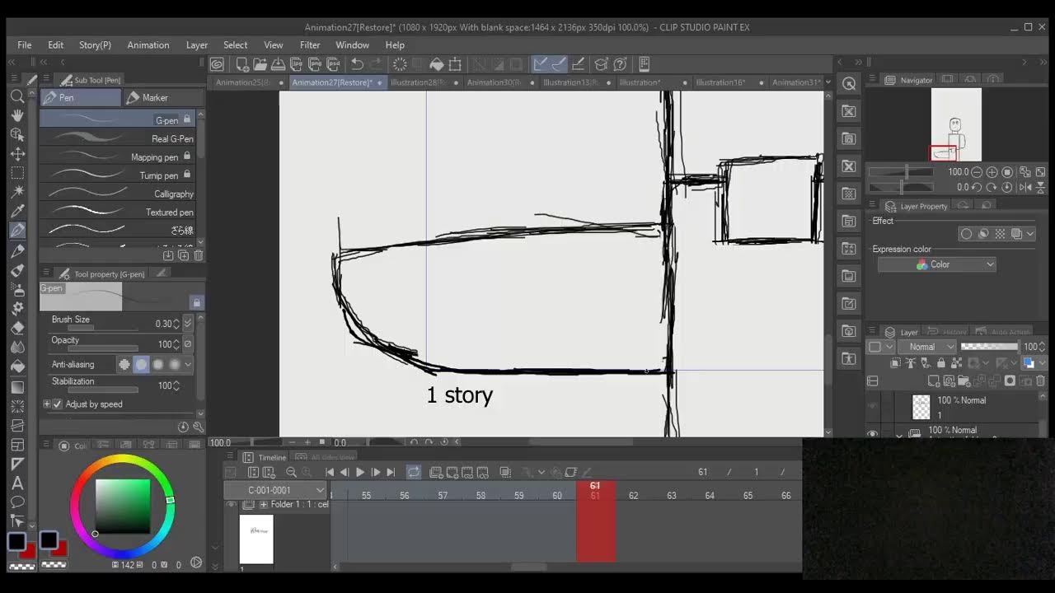Viewport: 1055px width, 593px height.
Task: Open the canvas tabs overflow chevron
Action: click(x=828, y=82)
